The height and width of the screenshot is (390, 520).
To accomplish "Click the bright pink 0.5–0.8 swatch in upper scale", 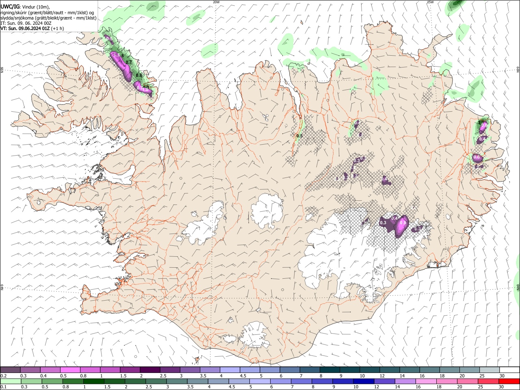I will point(70,370).
